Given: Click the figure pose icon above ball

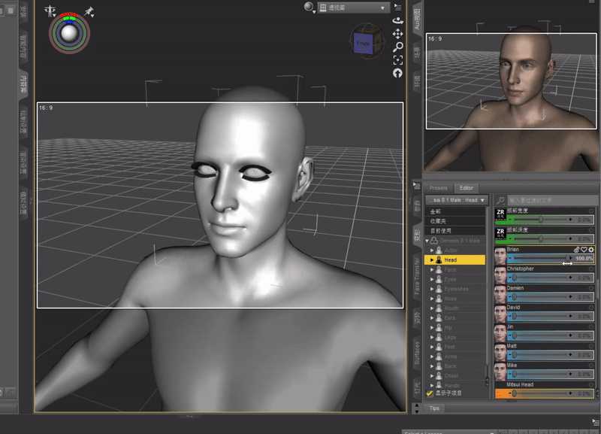Looking at the screenshot, I should 50,11.
